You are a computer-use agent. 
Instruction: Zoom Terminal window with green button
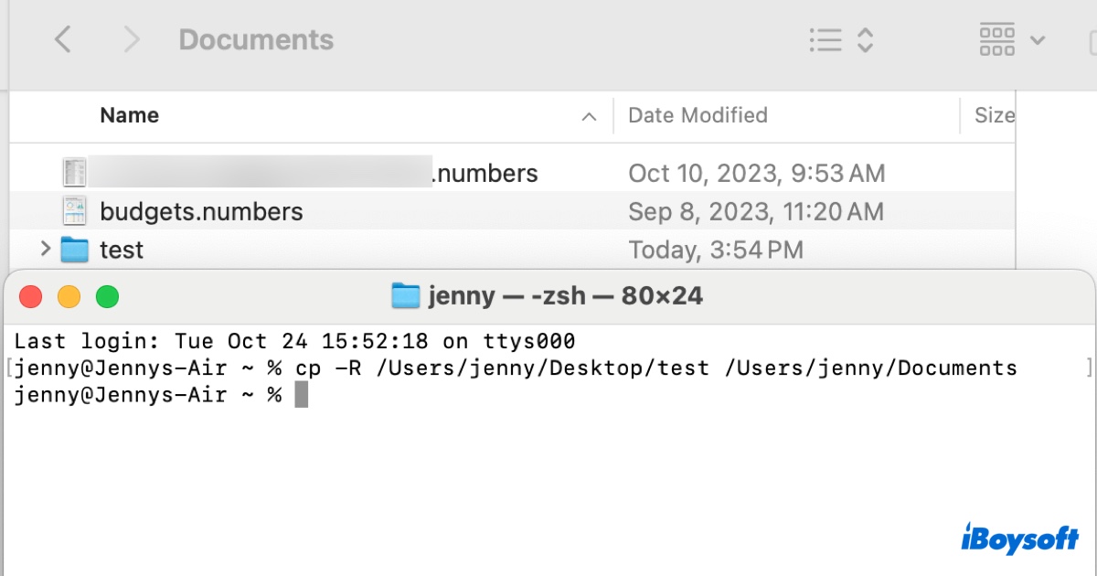pos(108,296)
